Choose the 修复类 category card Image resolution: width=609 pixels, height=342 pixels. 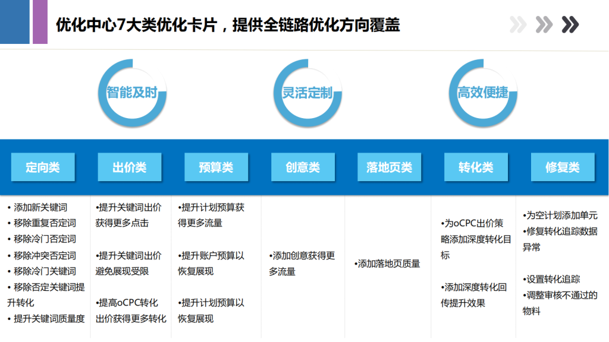pyautogui.click(x=563, y=167)
